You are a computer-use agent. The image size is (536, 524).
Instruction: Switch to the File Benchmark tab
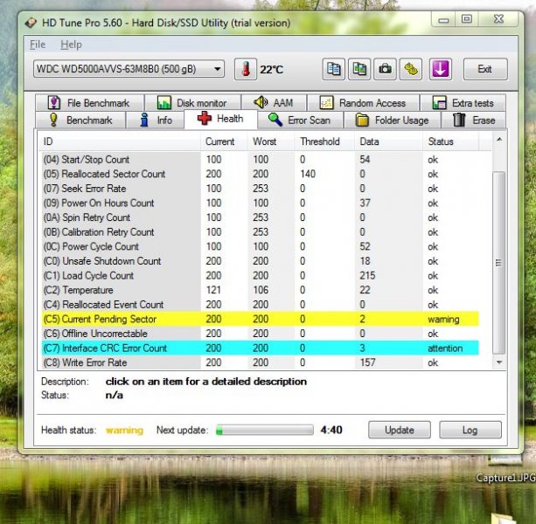[x=89, y=103]
